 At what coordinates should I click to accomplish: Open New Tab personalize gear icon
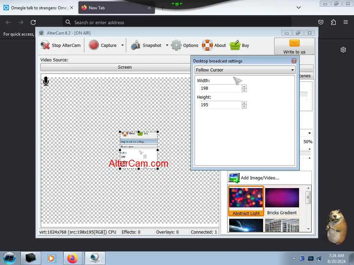coord(343,50)
